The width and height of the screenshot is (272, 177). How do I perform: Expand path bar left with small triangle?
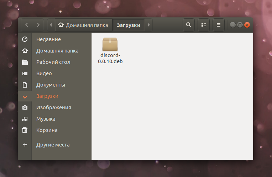click(x=51, y=25)
